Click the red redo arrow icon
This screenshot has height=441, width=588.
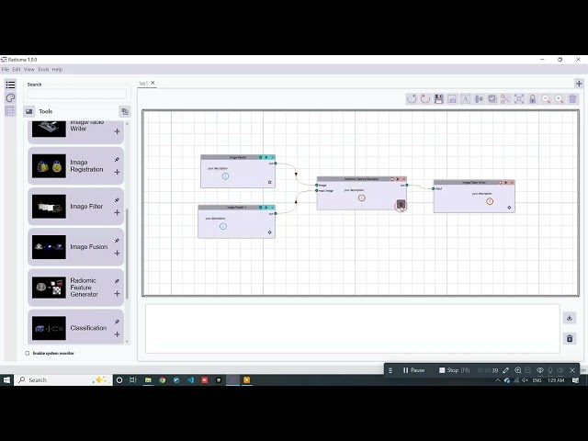tap(425, 99)
